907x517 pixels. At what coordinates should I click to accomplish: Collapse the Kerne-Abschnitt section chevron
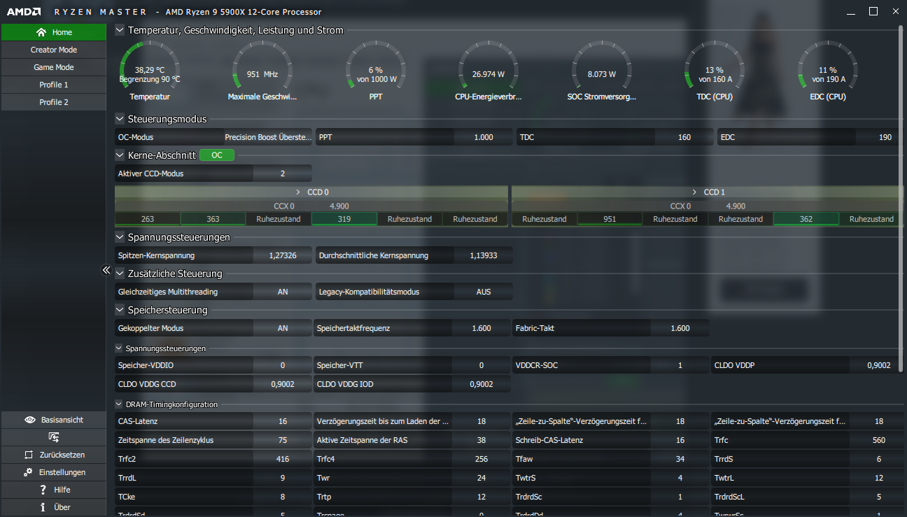120,155
